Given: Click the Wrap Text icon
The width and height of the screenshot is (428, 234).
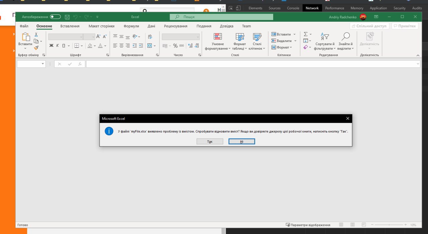Looking at the screenshot, I should (150, 36).
